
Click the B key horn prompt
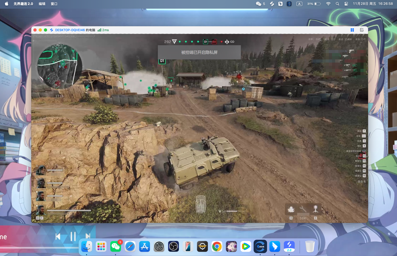[x=361, y=146]
